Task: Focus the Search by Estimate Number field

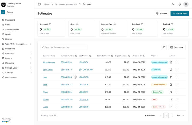Action: 64,47
